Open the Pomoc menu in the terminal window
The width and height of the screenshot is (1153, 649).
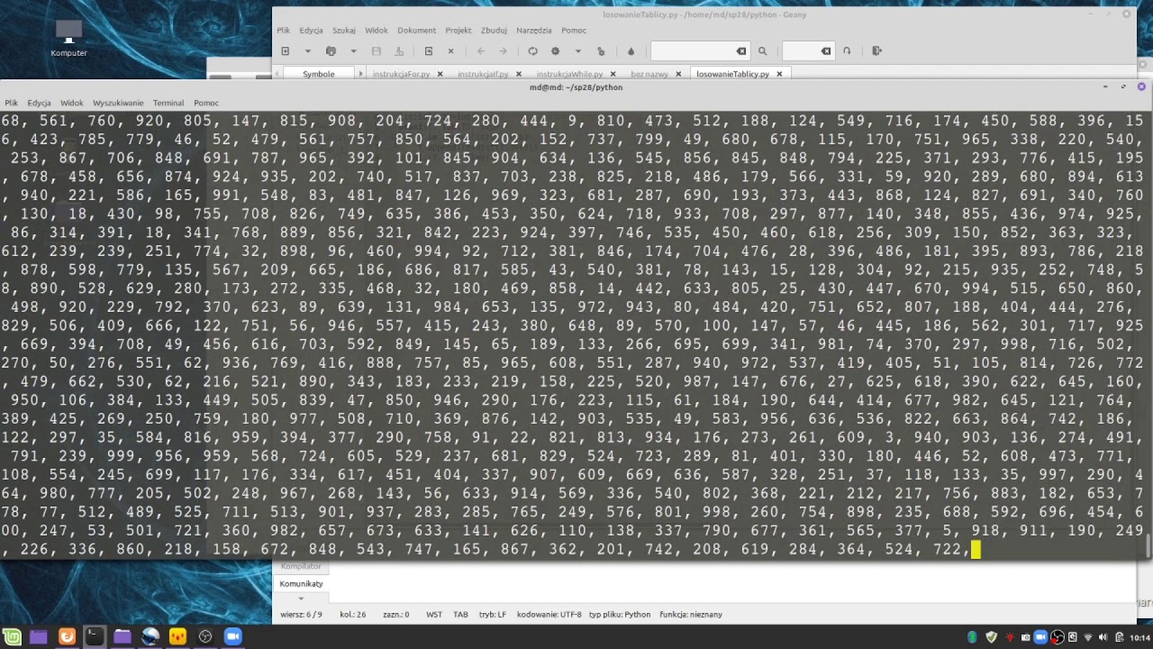(x=206, y=103)
